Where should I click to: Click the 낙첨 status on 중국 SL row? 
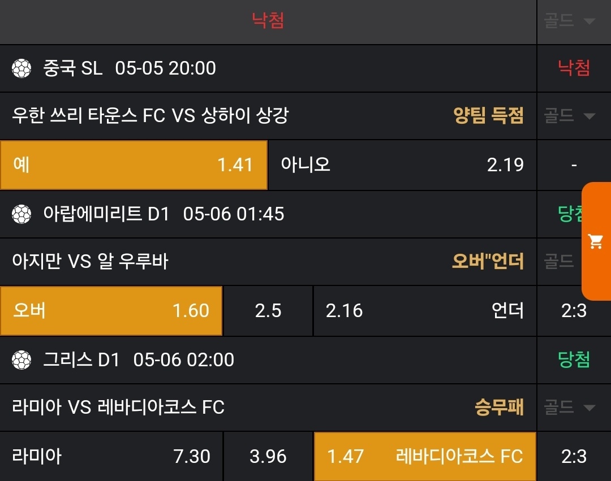pos(574,68)
